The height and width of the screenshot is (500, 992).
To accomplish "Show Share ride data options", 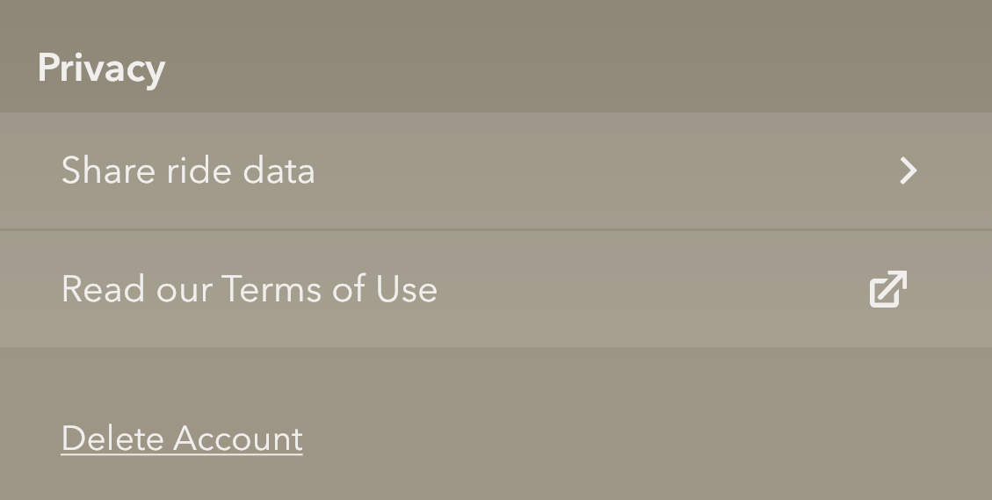I will 496,170.
